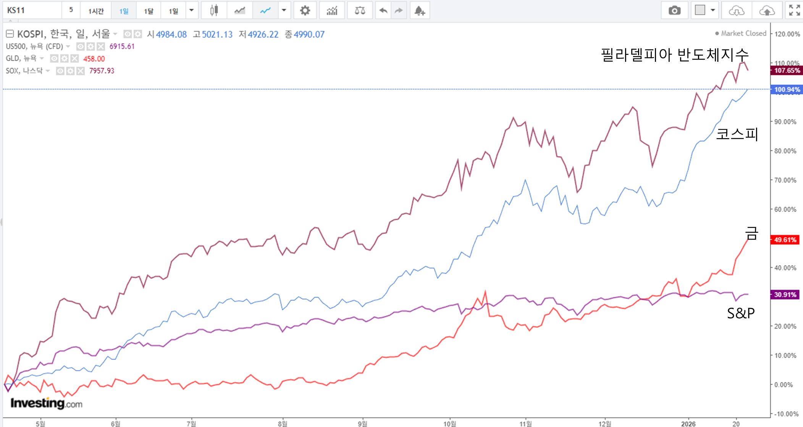Select the 1달 interval tab
This screenshot has width=803, height=427.
[x=149, y=11]
